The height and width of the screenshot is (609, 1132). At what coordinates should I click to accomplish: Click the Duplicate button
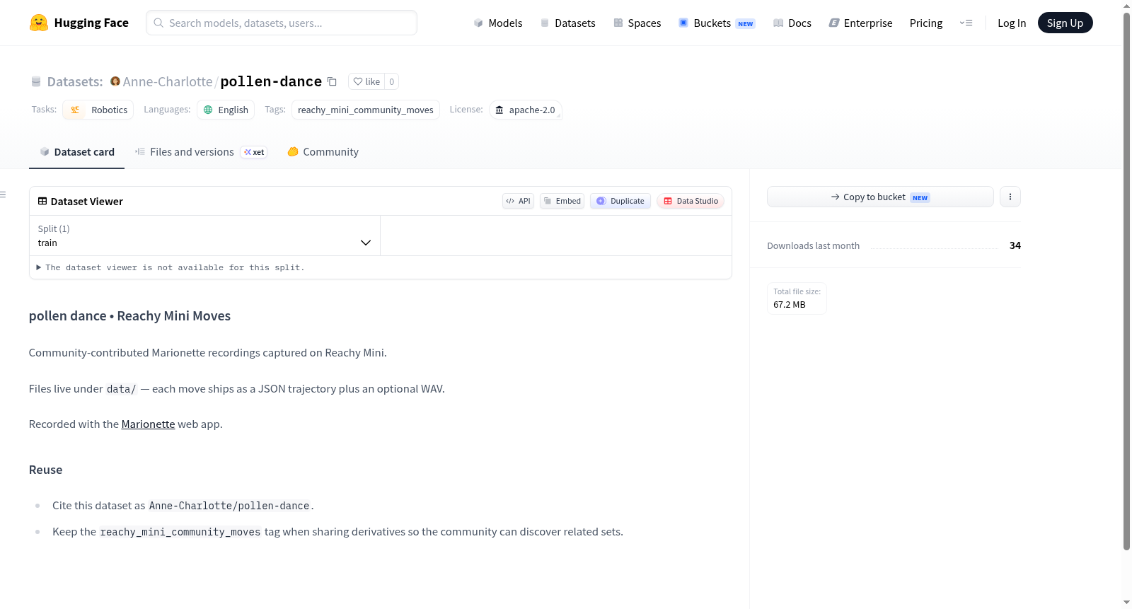[620, 201]
